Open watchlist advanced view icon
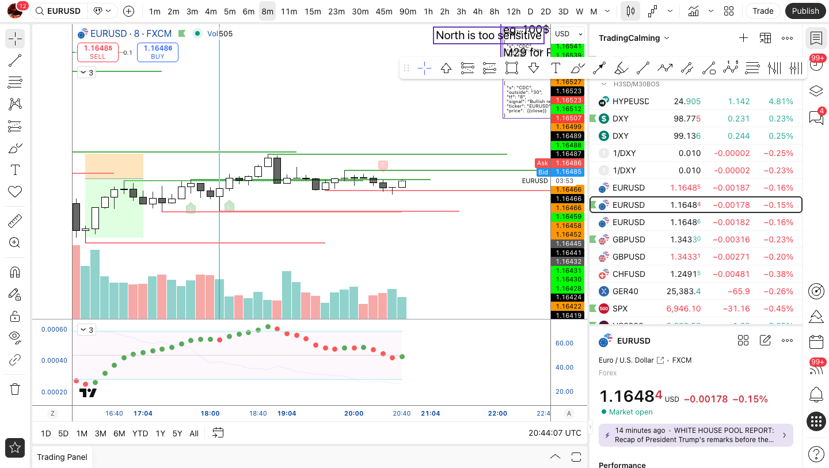This screenshot has height=468, width=829. [x=765, y=38]
